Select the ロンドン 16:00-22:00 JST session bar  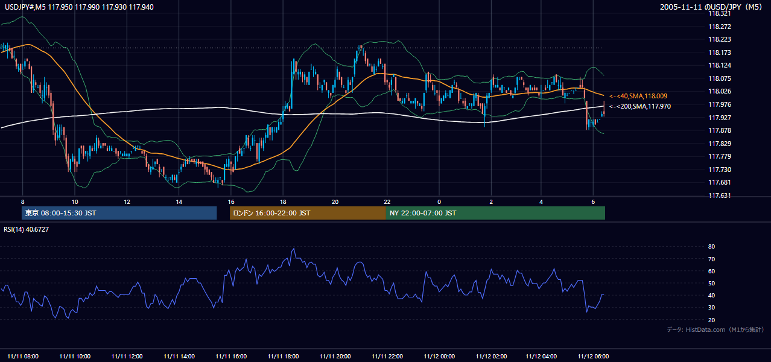[x=308, y=213]
